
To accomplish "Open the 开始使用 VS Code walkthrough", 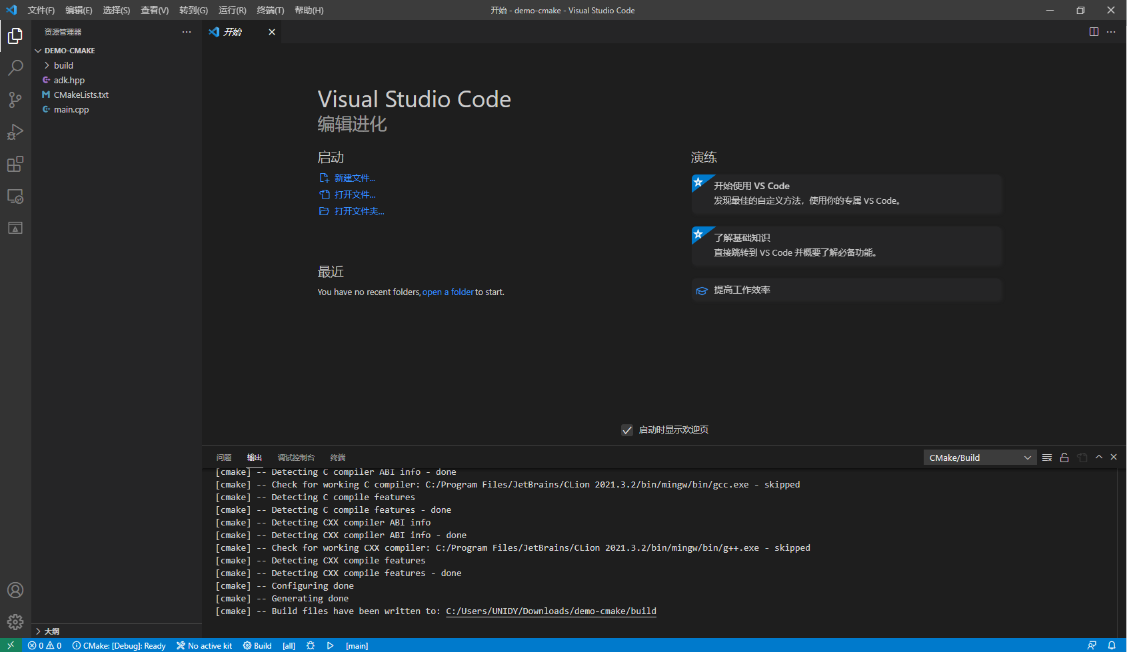I will pyautogui.click(x=846, y=194).
